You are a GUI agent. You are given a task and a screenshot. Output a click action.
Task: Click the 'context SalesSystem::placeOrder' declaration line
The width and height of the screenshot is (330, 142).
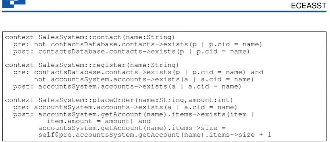(119, 100)
